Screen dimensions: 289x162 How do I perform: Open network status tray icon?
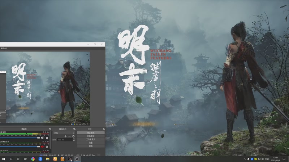point(259,159)
